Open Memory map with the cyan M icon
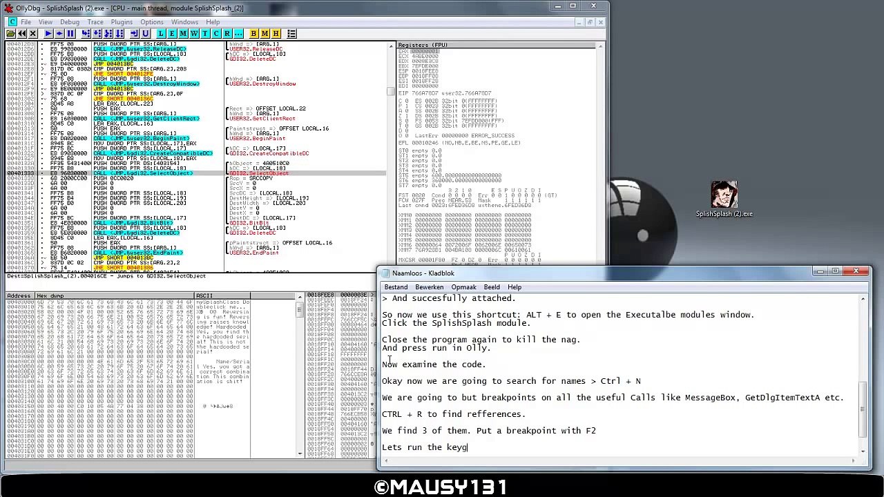The height and width of the screenshot is (497, 884). 183,34
